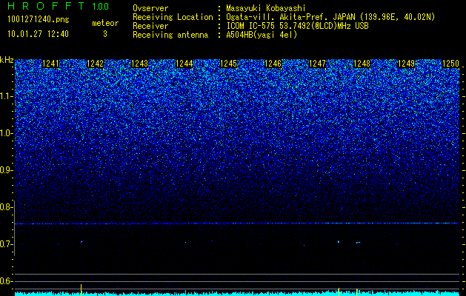The image size is (466, 296).
Task: Click the 1246 time marker
Action: [x=273, y=64]
